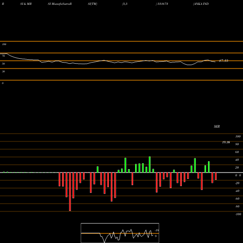Click the '(ANKA IND' company name
Screen dimensions: 243x243
201,4
